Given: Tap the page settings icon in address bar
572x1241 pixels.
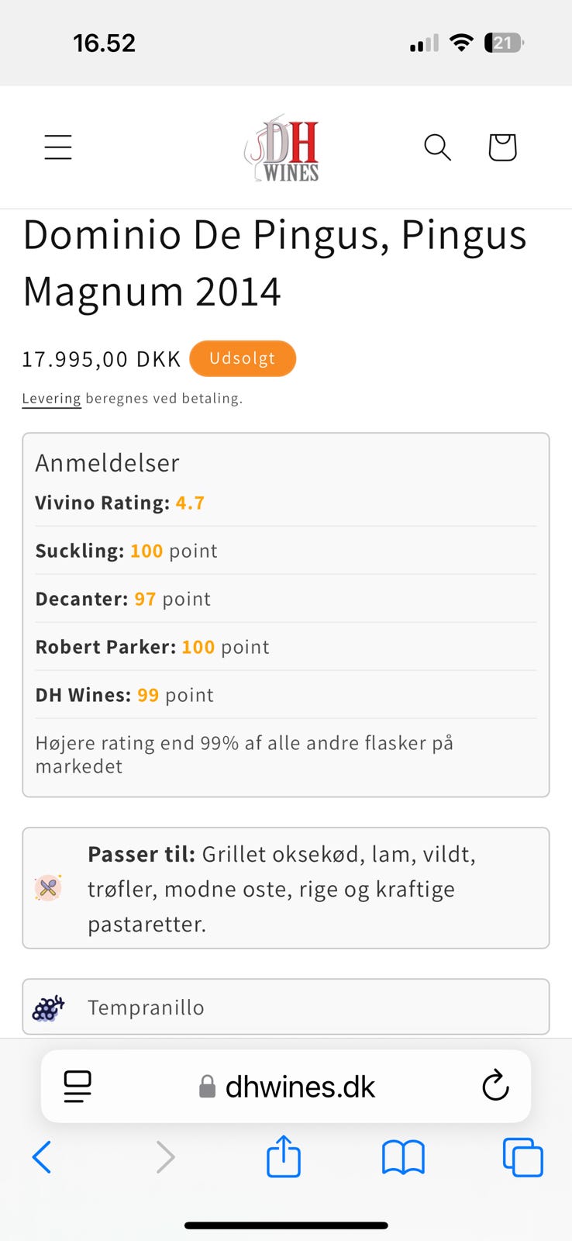Looking at the screenshot, I should point(77,1086).
